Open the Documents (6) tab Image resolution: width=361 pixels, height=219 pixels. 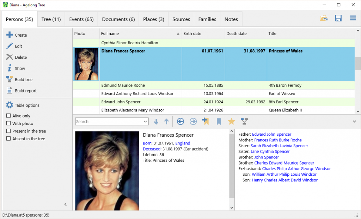(x=118, y=19)
